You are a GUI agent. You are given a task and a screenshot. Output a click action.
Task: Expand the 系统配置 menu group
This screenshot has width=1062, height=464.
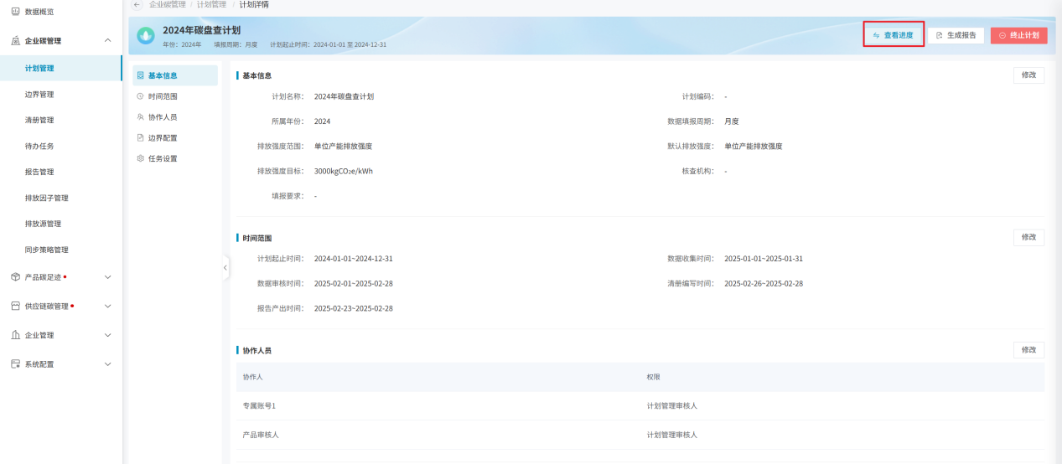coord(107,364)
